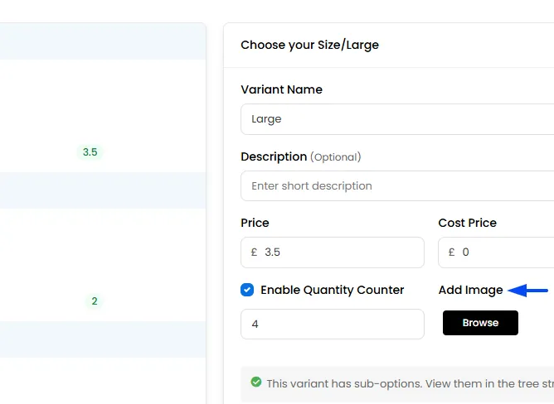
Task: Select the 3.5 price badge in left list
Action: coord(90,152)
